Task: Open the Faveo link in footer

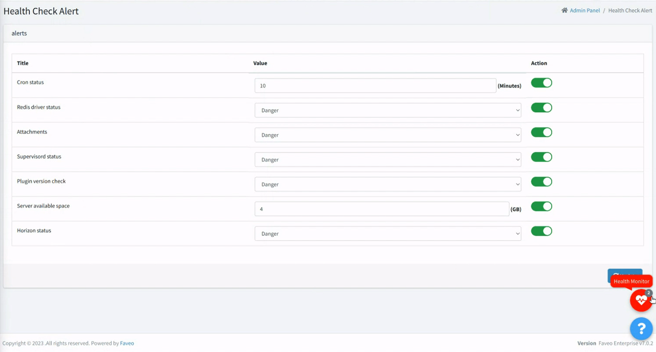Action: (x=127, y=343)
